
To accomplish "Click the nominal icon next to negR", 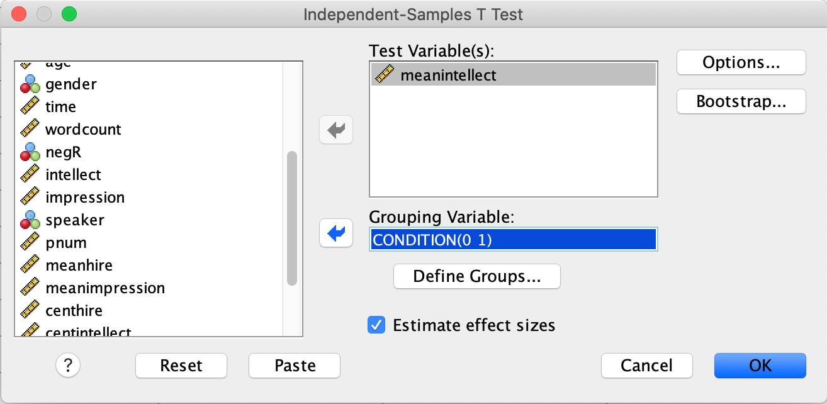I will tap(30, 152).
